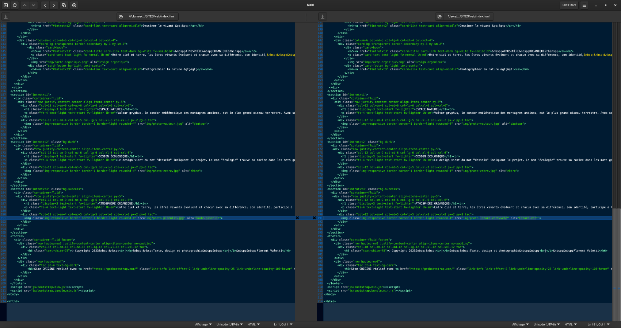The width and height of the screenshot is (621, 328).
Task: Open right pane Unicode (UTF-8) encoding dropdown
Action: 546,324
